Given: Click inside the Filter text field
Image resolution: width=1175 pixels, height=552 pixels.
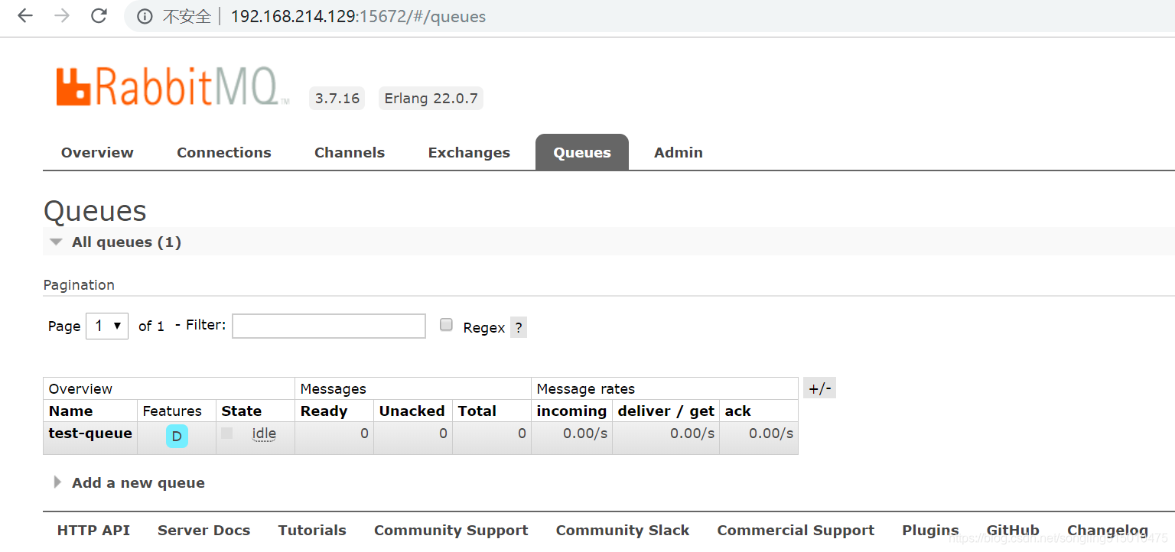Looking at the screenshot, I should (x=328, y=326).
